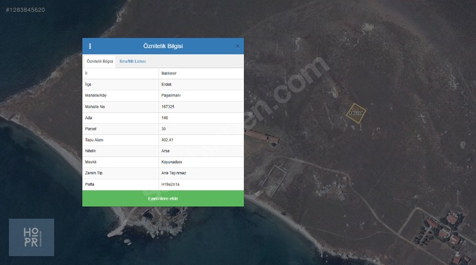Screen dimensions: 476x265
Task: Select the Parsel value 30
Action: pyautogui.click(x=164, y=129)
